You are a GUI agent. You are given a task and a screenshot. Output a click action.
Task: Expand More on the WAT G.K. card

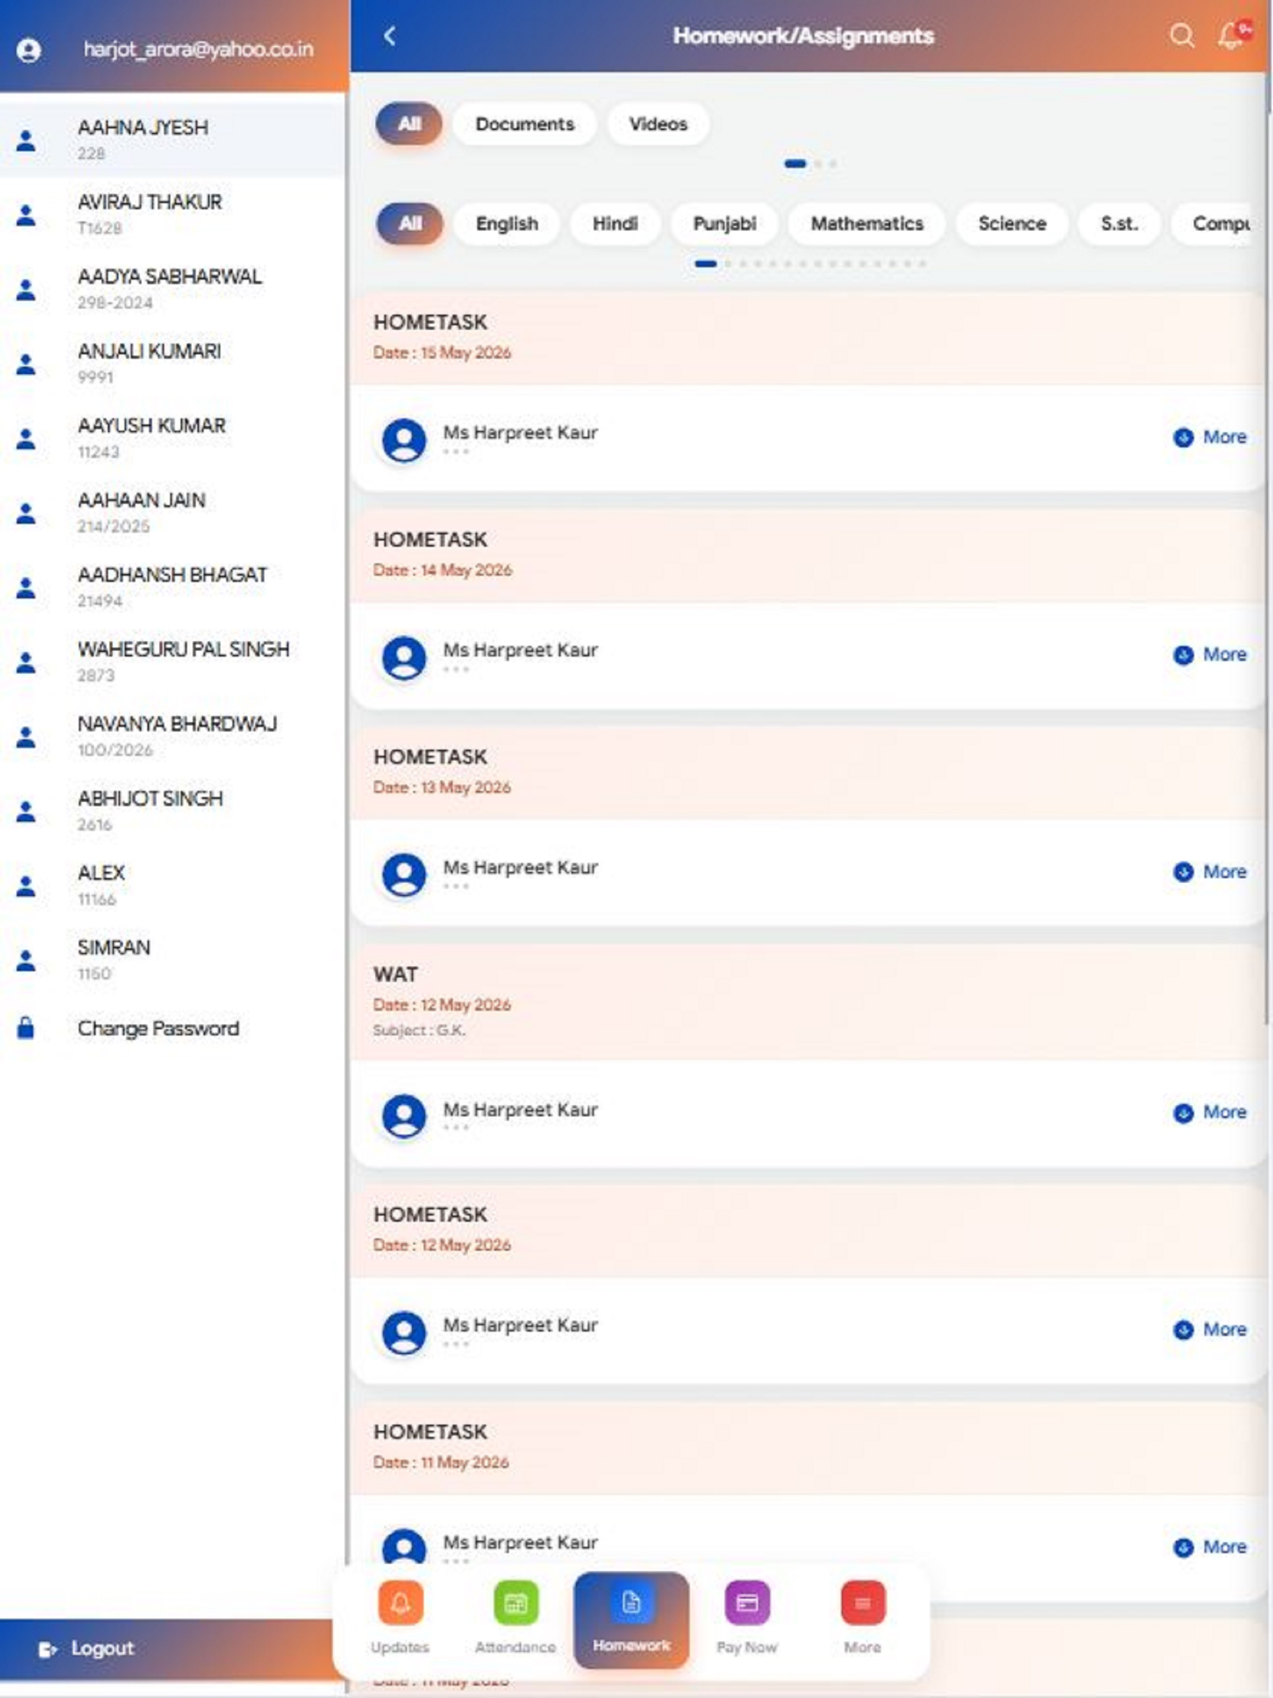click(1210, 1112)
